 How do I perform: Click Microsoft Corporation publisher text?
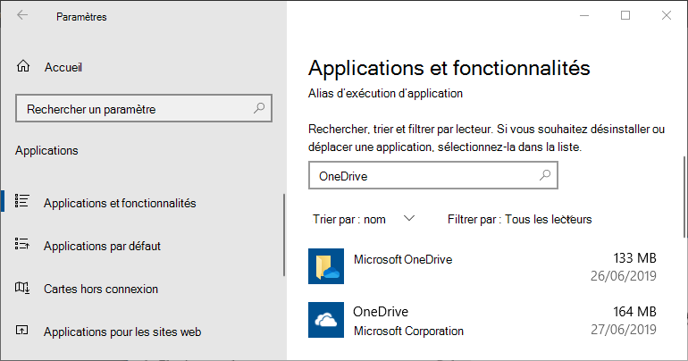point(408,331)
